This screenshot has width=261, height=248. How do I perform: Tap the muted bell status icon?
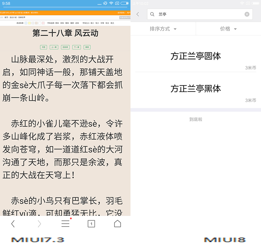coord(105,3)
